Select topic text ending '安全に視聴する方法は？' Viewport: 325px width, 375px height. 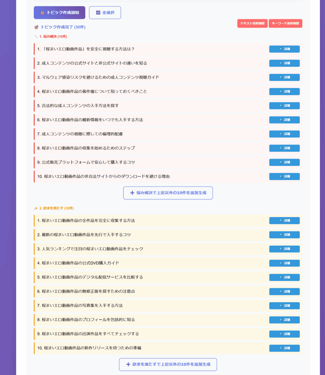(86, 49)
